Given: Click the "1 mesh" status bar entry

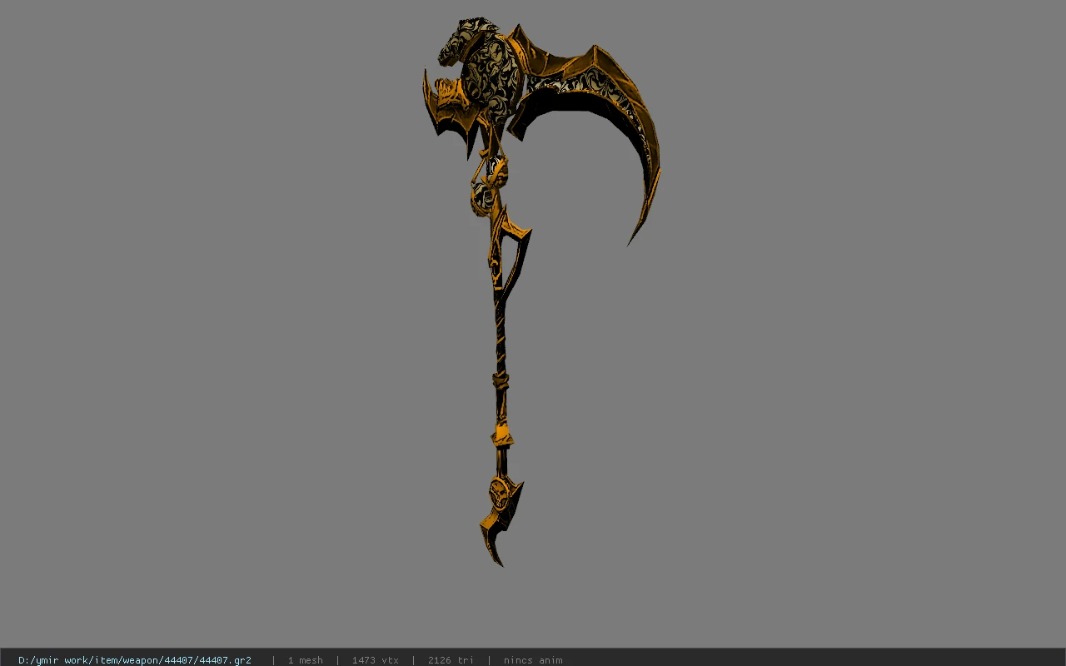Looking at the screenshot, I should pos(305,660).
